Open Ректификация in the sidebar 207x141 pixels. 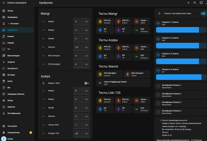(17, 113)
